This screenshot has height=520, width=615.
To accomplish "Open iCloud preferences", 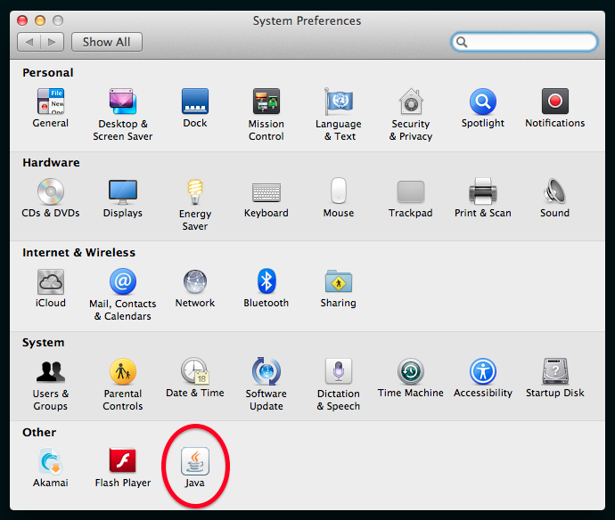I will (x=51, y=281).
